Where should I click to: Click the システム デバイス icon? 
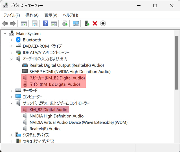18,135
